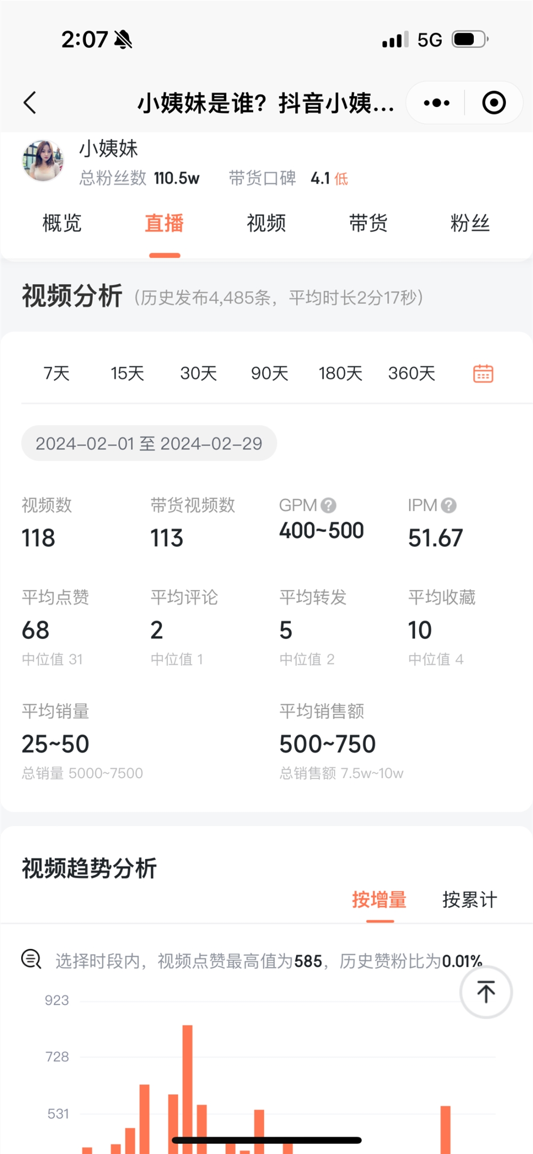
Task: Open the custom date calendar icon
Action: [484, 373]
